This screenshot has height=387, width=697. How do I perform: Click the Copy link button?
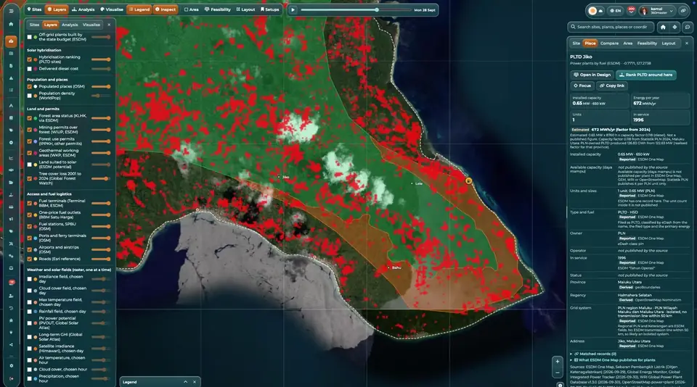(x=611, y=86)
